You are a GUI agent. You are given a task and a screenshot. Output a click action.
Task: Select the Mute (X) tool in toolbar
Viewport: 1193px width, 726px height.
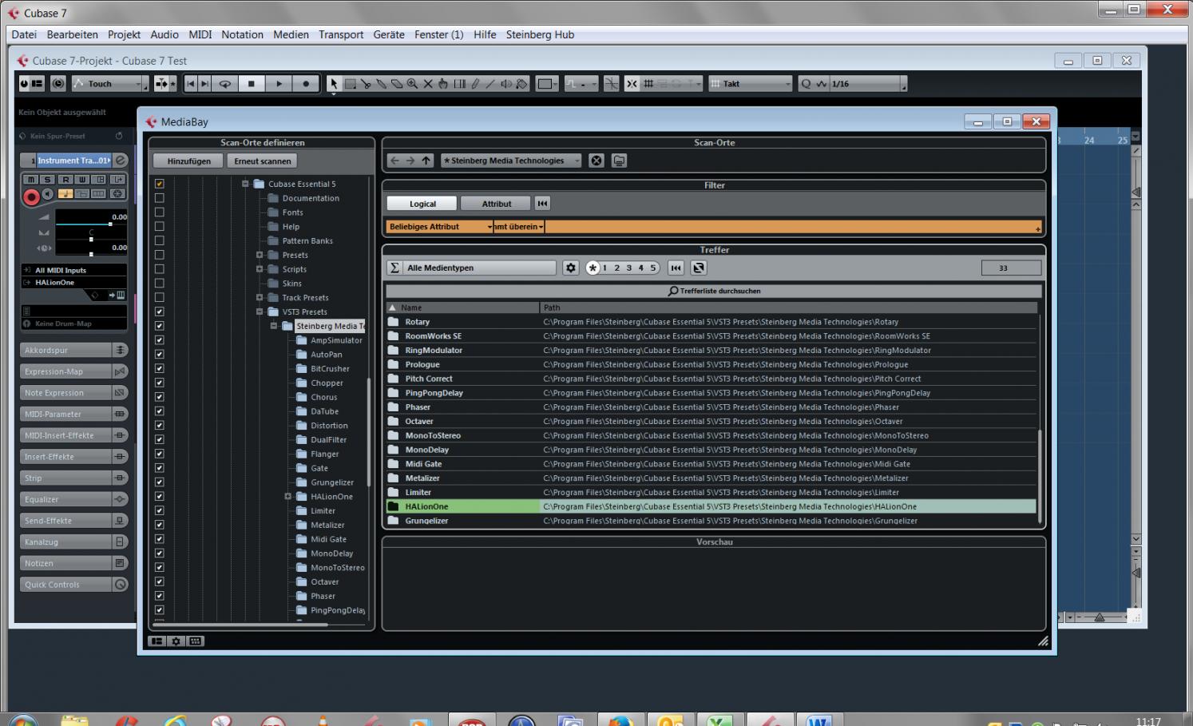(x=428, y=83)
